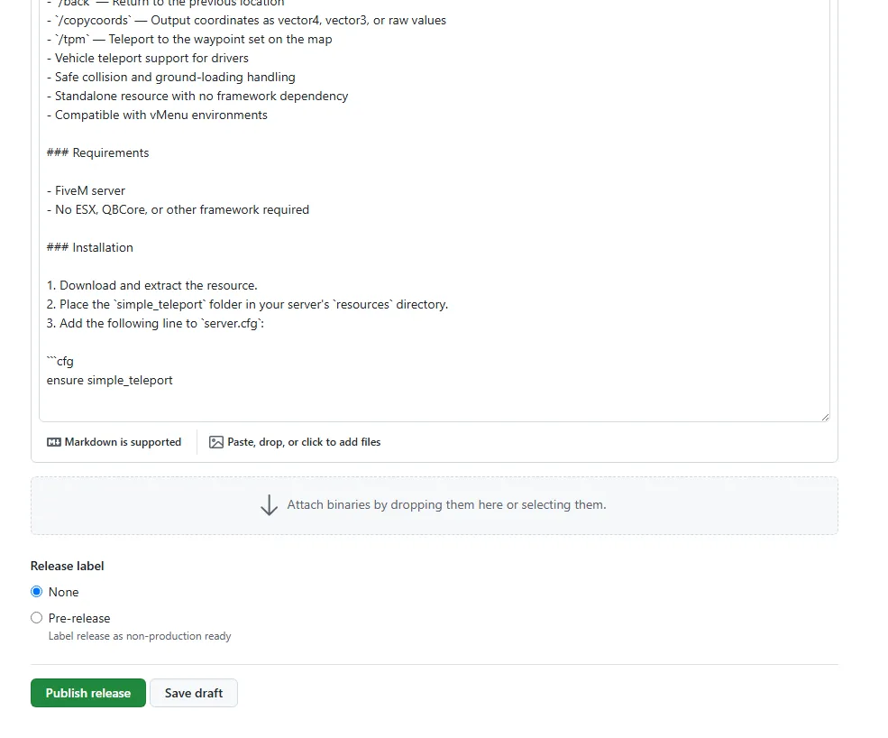The width and height of the screenshot is (888, 738).
Task: Place cursor on the '- FiveM server' line
Action: pos(86,191)
